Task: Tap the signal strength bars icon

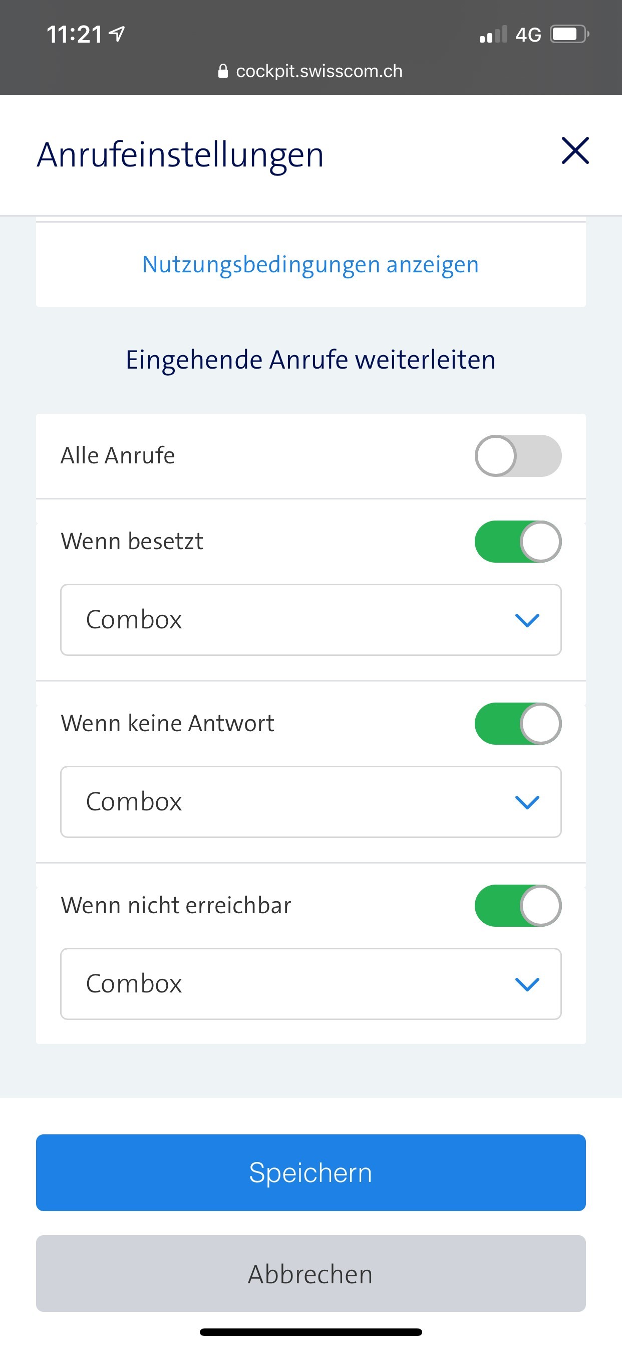Action: click(493, 35)
